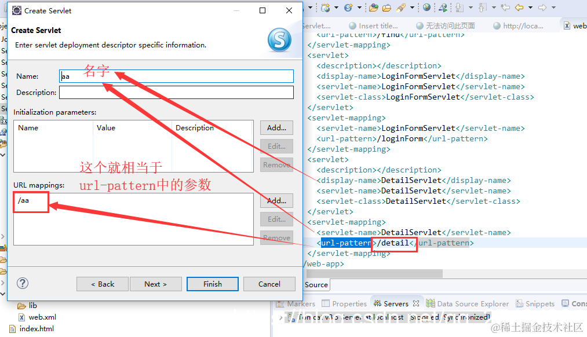
Task: Click the Description column header in parameters table
Action: click(x=212, y=128)
